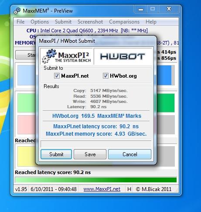Click the green memory read bar on right
This screenshot has width=201, height=212.
(x=165, y=103)
